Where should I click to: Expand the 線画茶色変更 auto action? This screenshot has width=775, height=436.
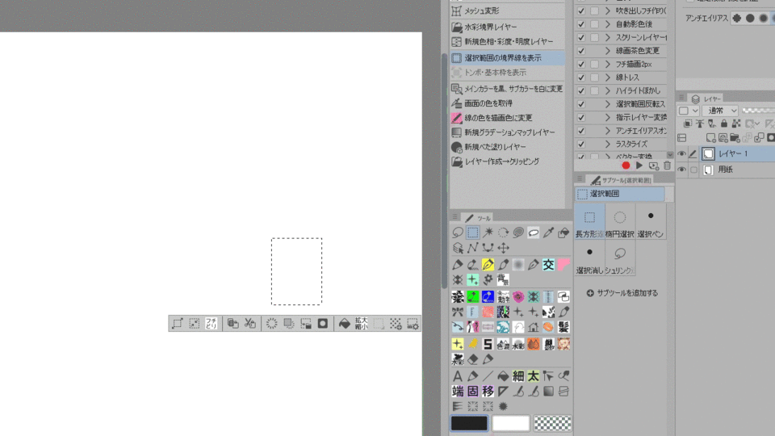pos(608,50)
